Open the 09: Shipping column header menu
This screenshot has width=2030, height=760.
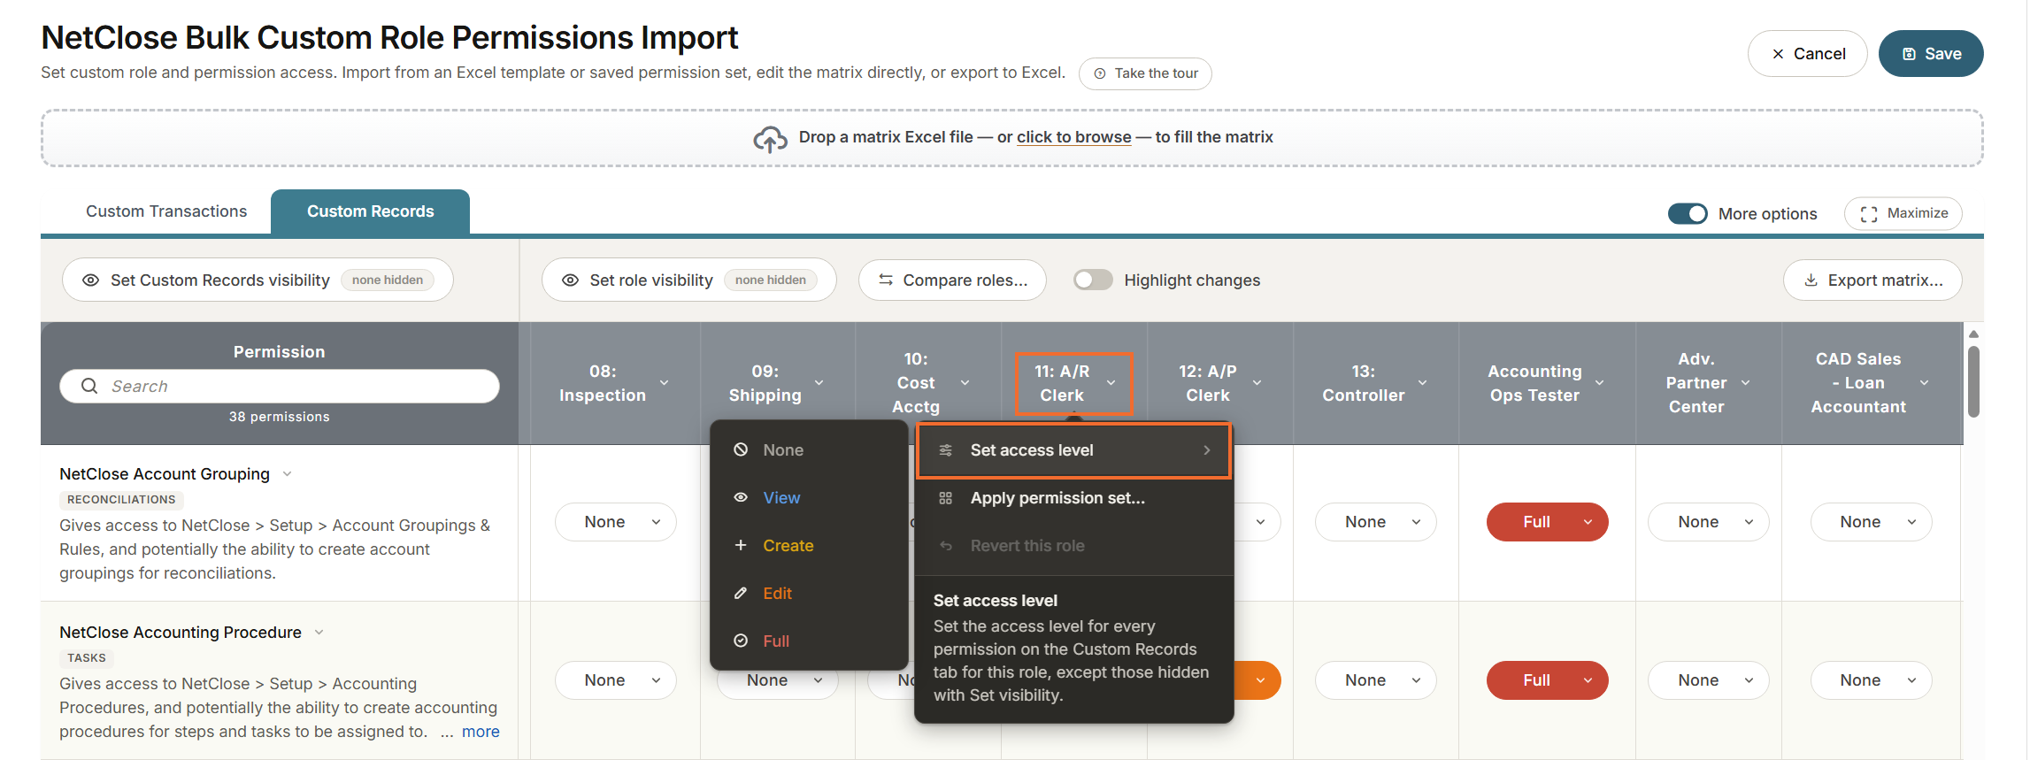819,383
